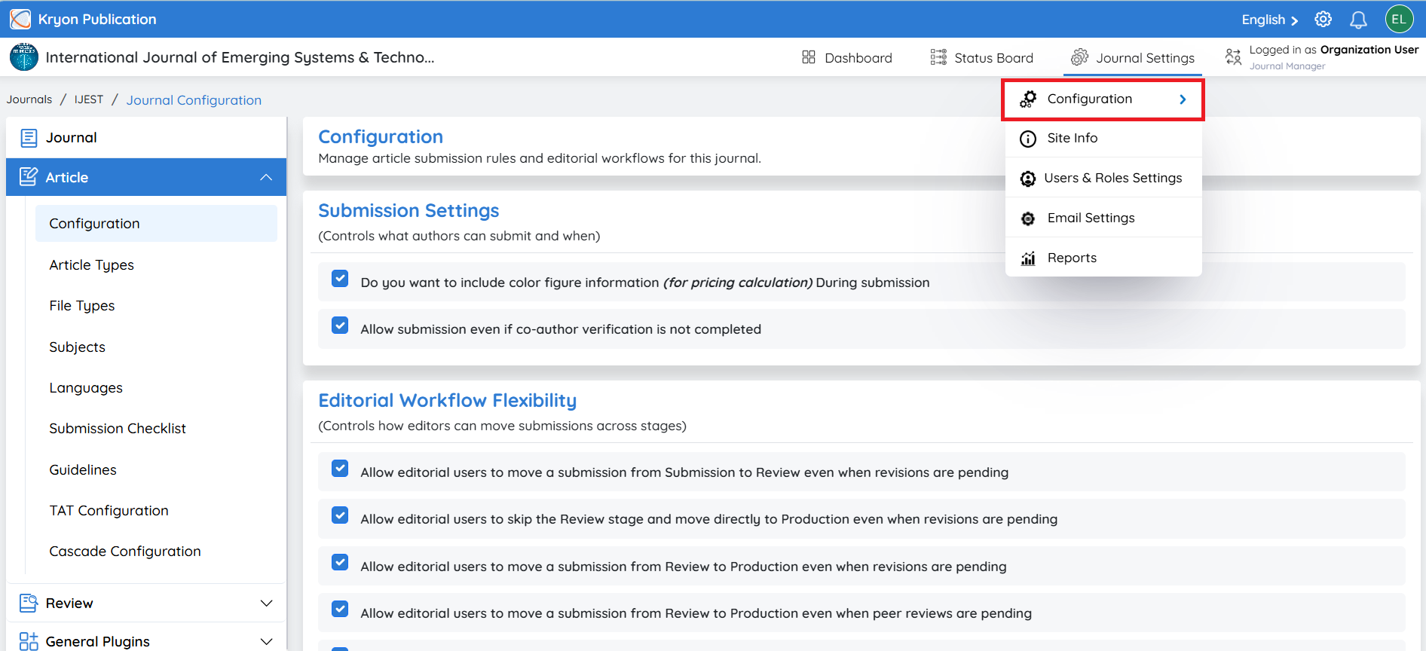Click the Users & Roles Settings icon
This screenshot has width=1426, height=651.
1028,179
